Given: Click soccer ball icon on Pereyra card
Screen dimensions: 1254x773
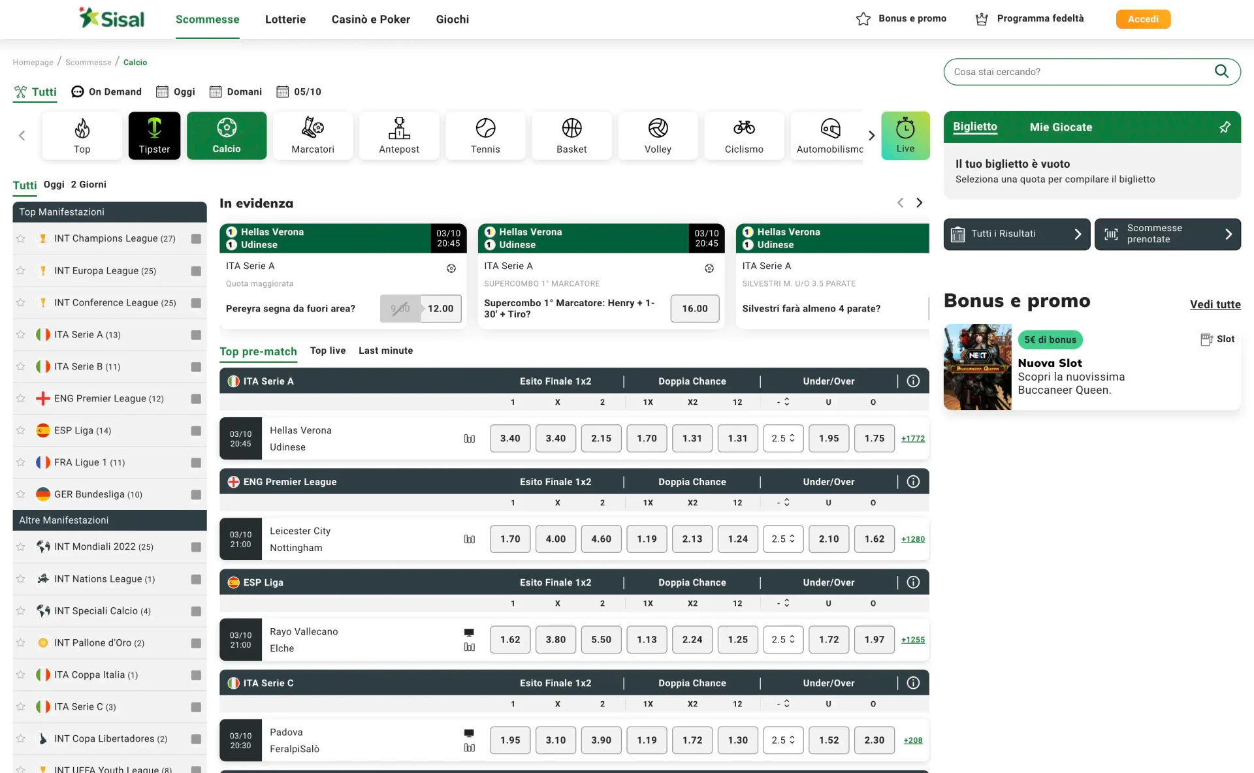Looking at the screenshot, I should [x=451, y=268].
